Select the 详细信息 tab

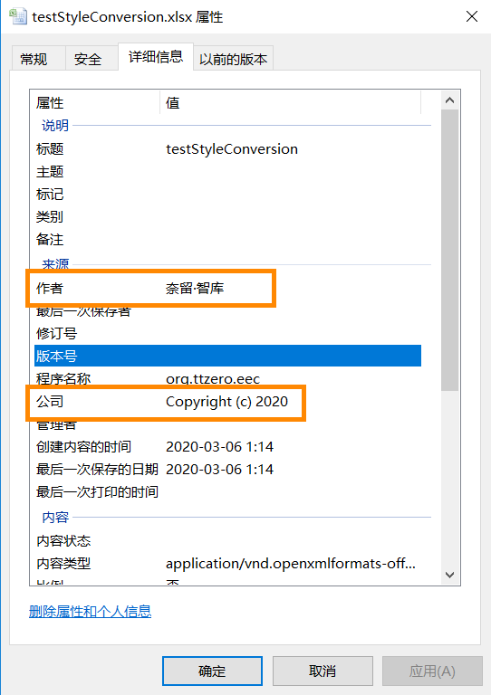pyautogui.click(x=156, y=57)
